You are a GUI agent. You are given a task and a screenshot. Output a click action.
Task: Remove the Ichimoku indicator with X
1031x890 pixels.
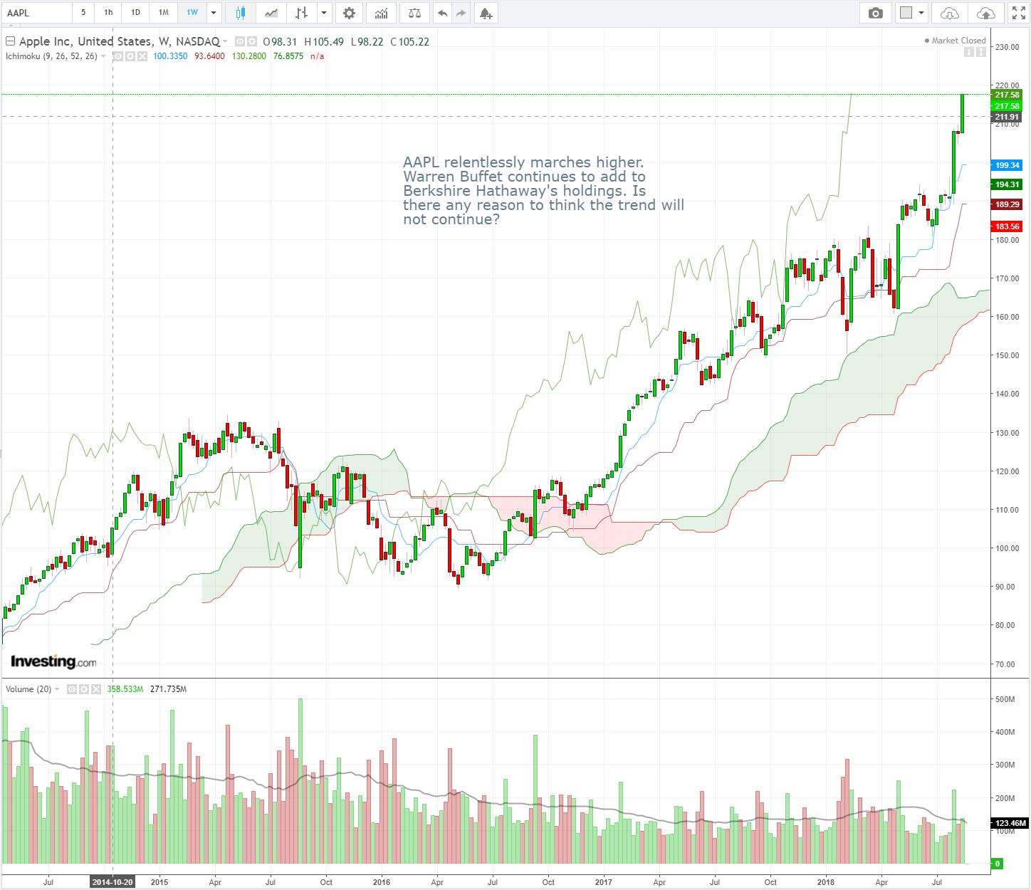[x=142, y=56]
